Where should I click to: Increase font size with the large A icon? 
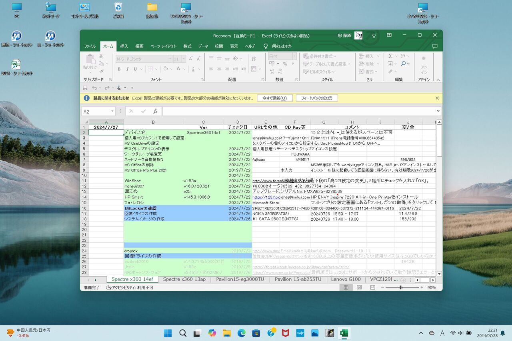click(x=191, y=59)
